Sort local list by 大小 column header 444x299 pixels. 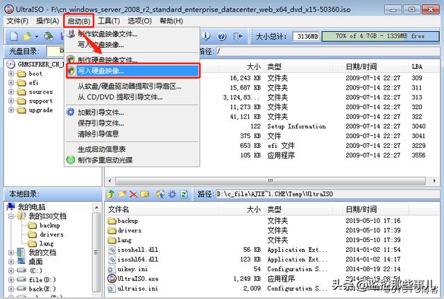tap(241, 210)
